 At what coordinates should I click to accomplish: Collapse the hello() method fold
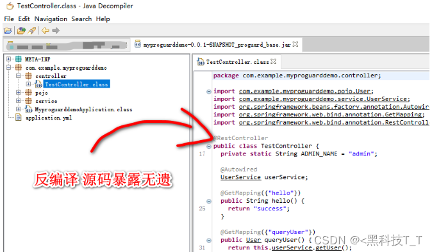point(209,201)
